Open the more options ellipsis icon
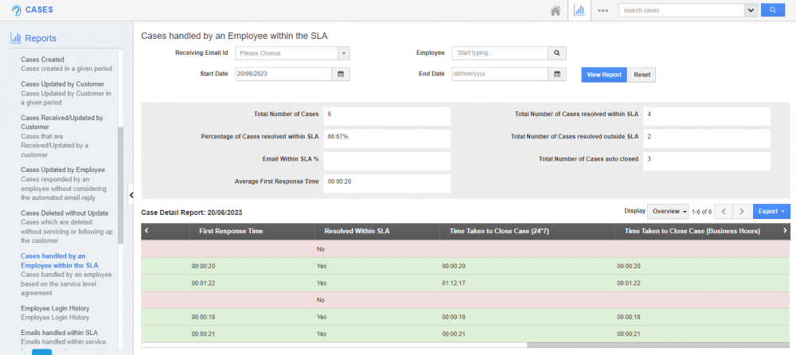Image resolution: width=796 pixels, height=355 pixels. point(603,10)
